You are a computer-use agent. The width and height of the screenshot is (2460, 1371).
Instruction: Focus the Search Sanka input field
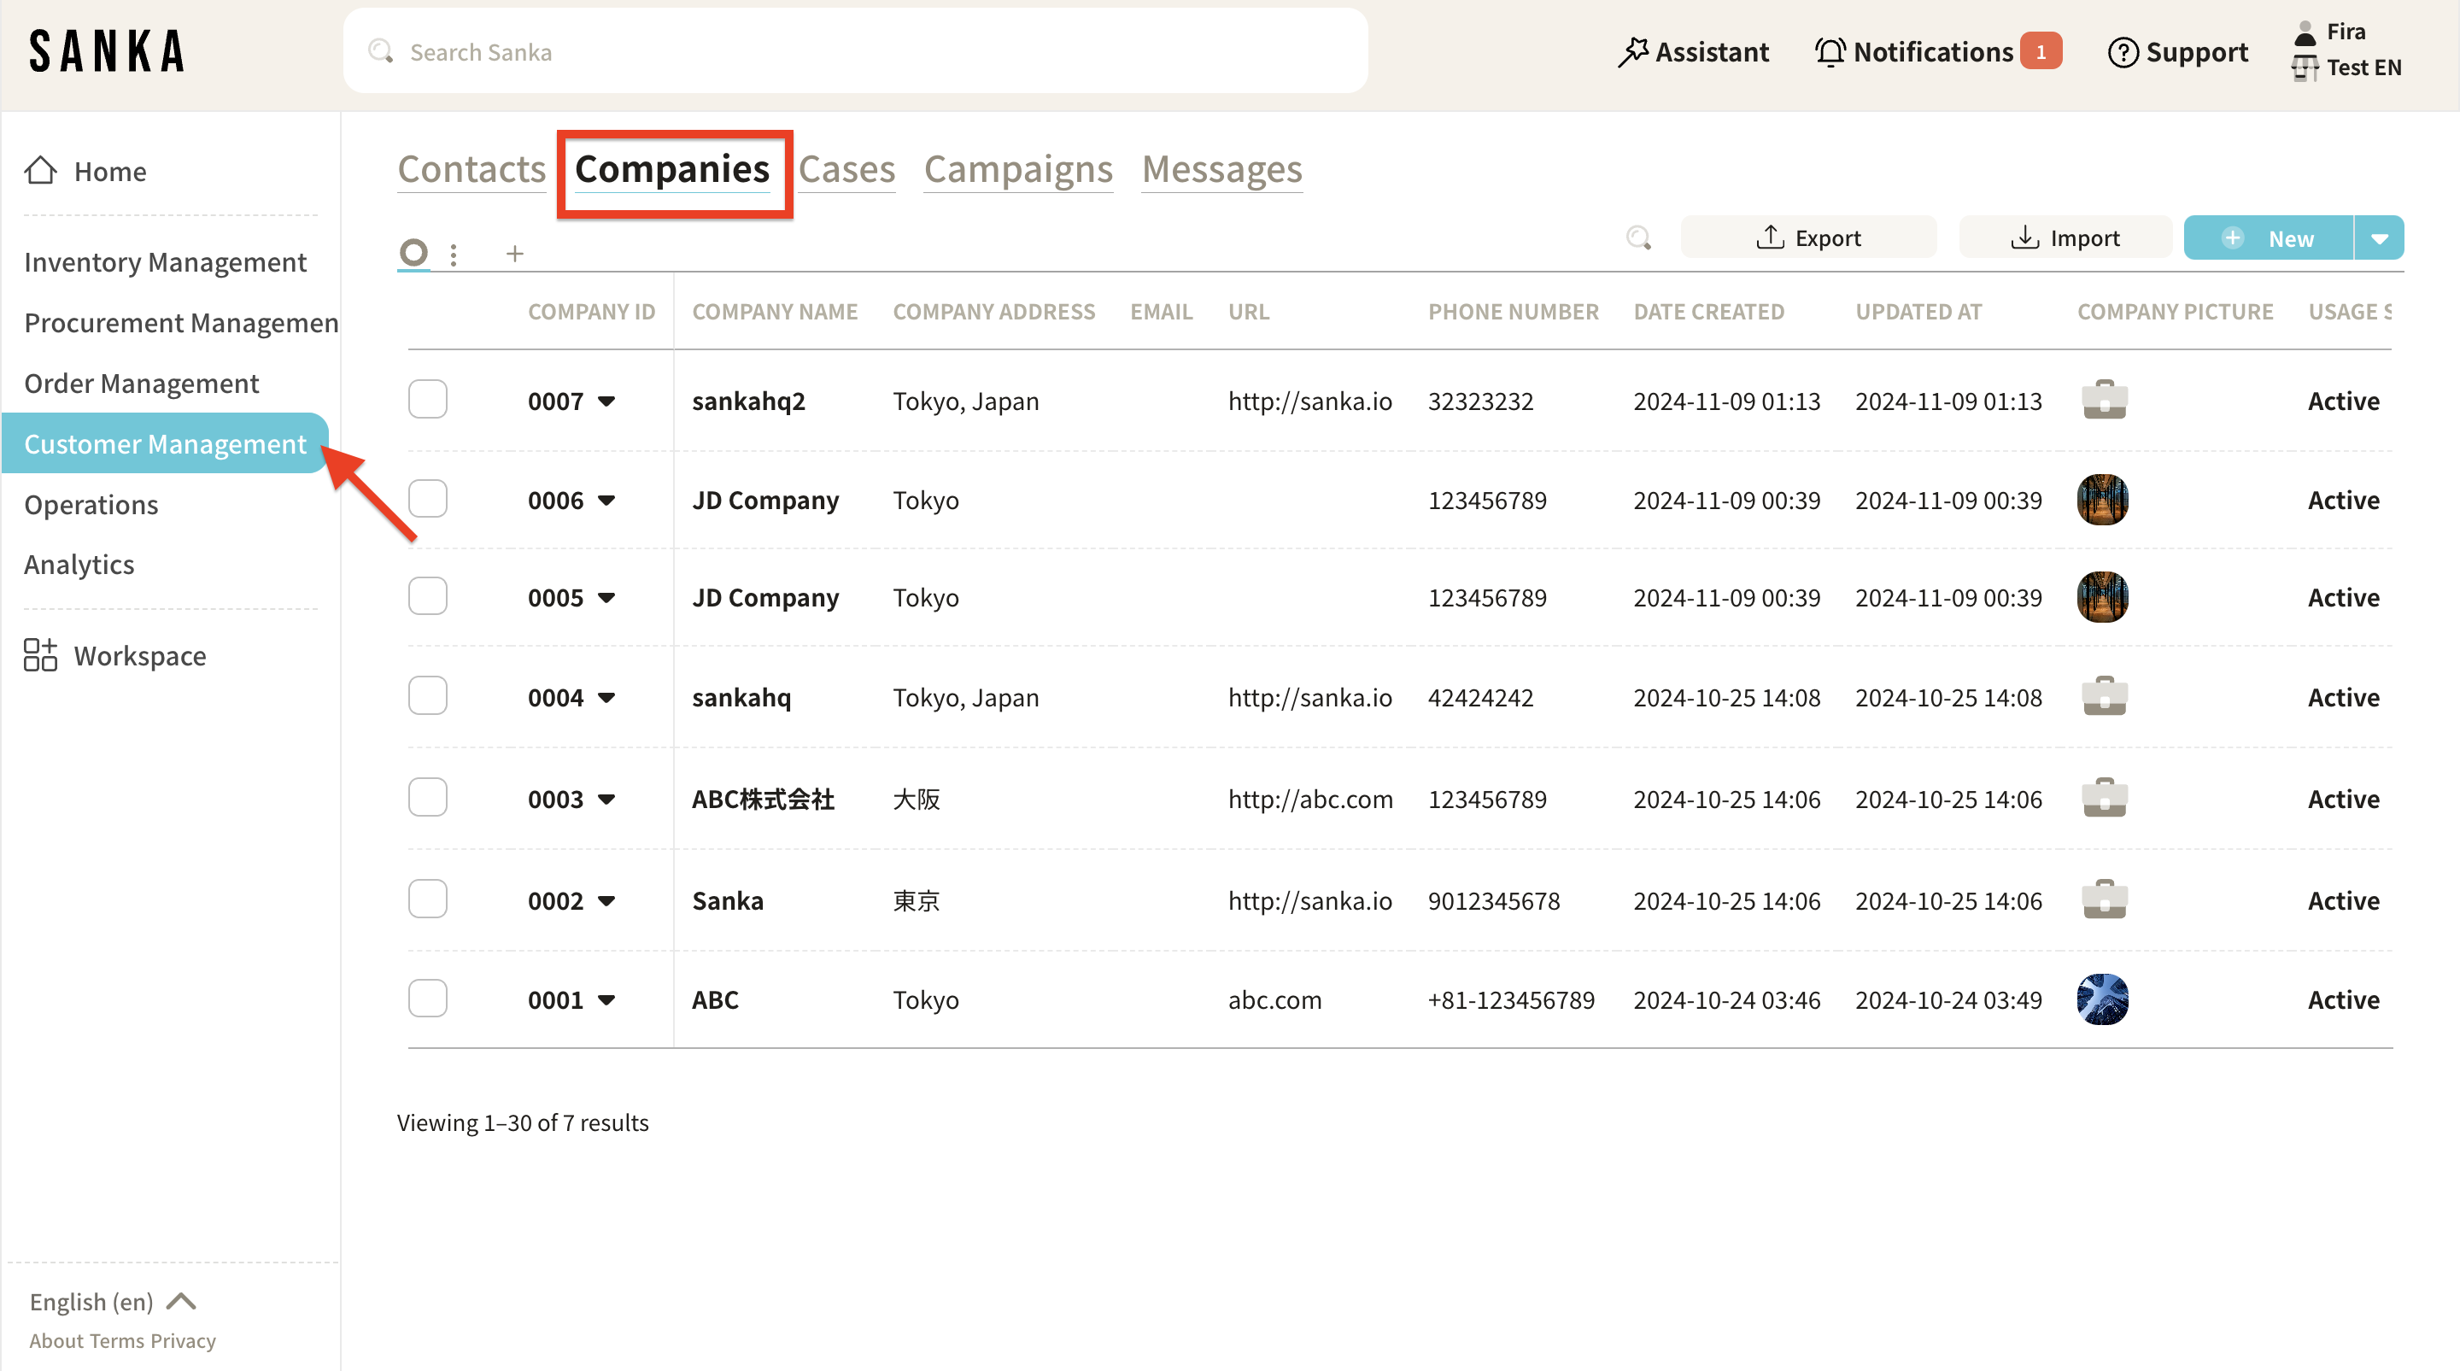[x=855, y=51]
